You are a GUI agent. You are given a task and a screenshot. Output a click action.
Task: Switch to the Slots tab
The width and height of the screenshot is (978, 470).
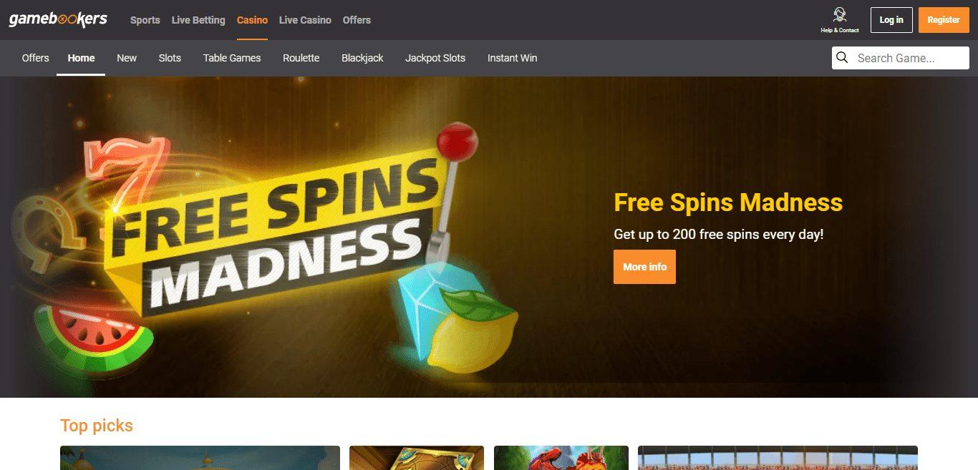tap(170, 58)
